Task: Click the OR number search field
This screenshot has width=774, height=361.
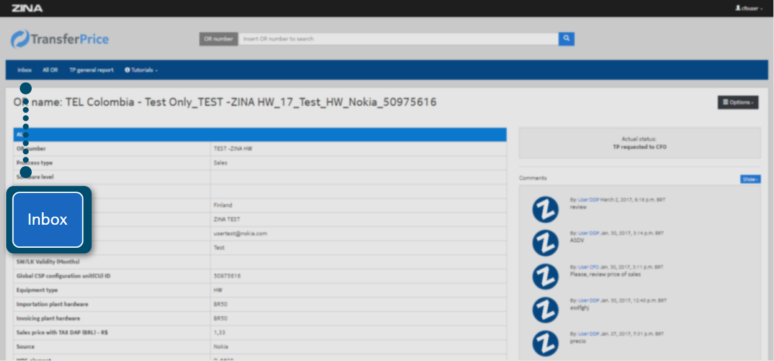Action: click(398, 39)
